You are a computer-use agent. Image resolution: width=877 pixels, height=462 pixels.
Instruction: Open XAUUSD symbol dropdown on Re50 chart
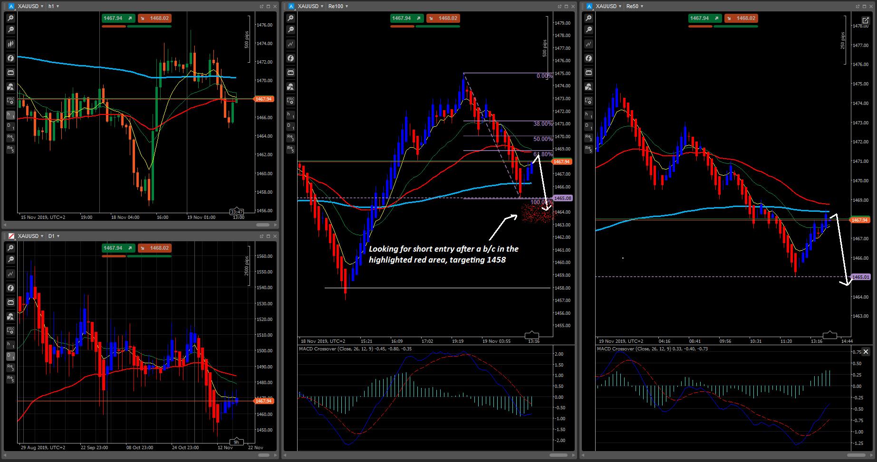click(608, 6)
